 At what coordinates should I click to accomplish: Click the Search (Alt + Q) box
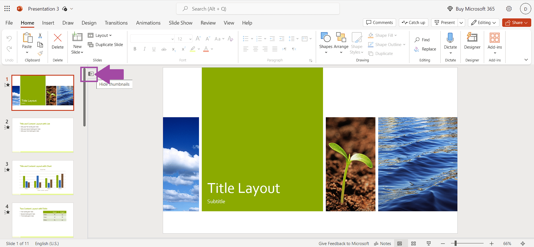coord(258,9)
